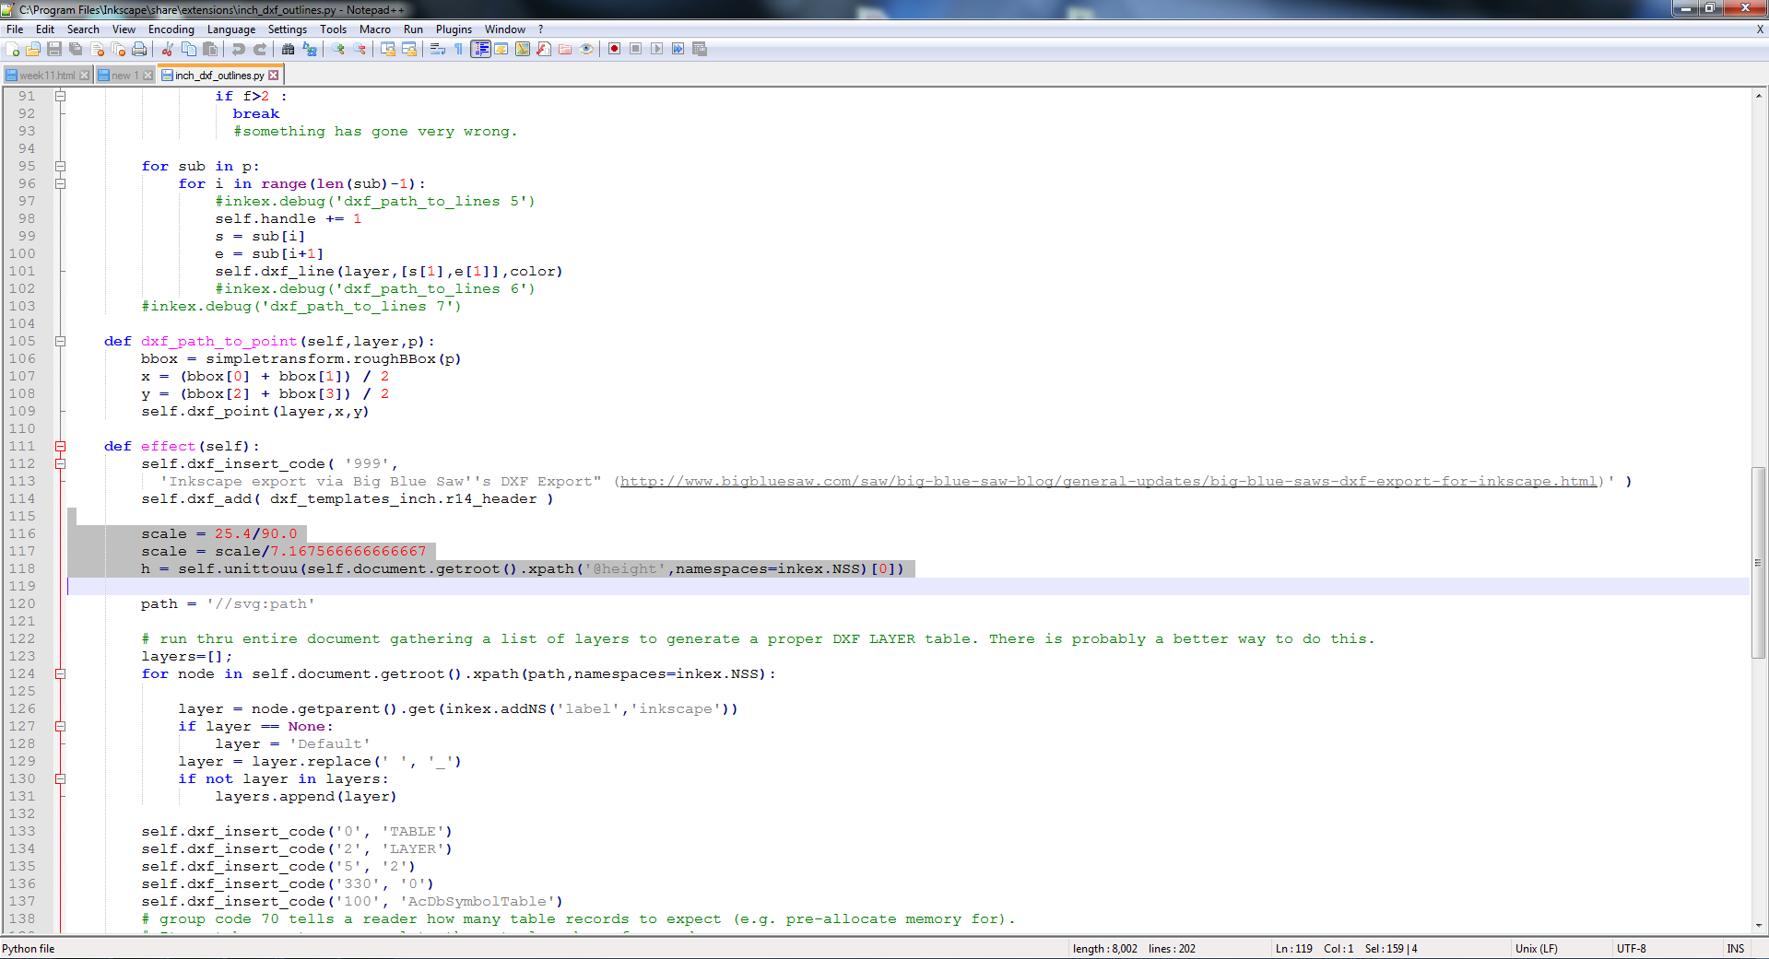Click the Zoom Out magnifier icon

click(x=360, y=49)
